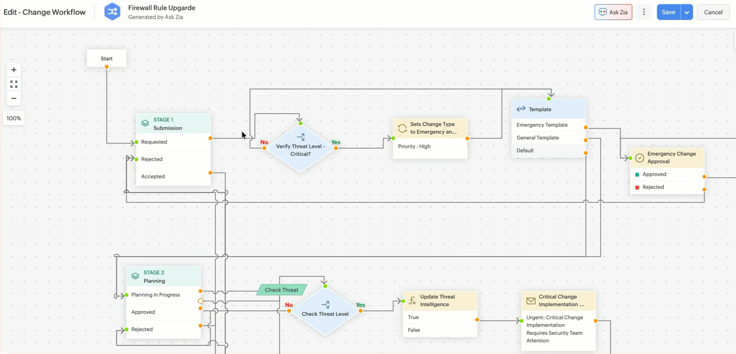Expand the Save dropdown arrow
The image size is (736, 354).
click(x=687, y=12)
